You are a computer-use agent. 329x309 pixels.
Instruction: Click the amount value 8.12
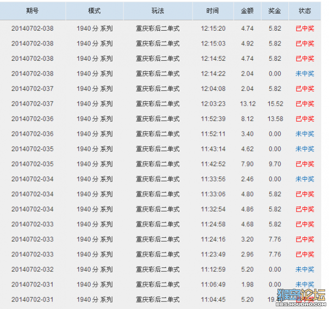point(247,119)
